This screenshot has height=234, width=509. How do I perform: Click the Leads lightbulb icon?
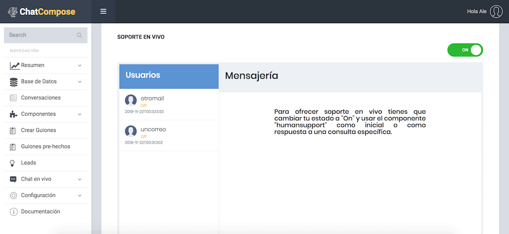13,163
